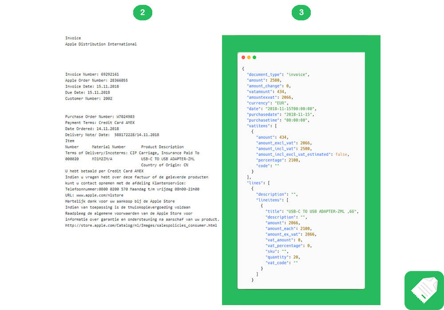Click the "Apple Order Number: 28366055" line
The image size is (444, 310).
pyautogui.click(x=96, y=81)
